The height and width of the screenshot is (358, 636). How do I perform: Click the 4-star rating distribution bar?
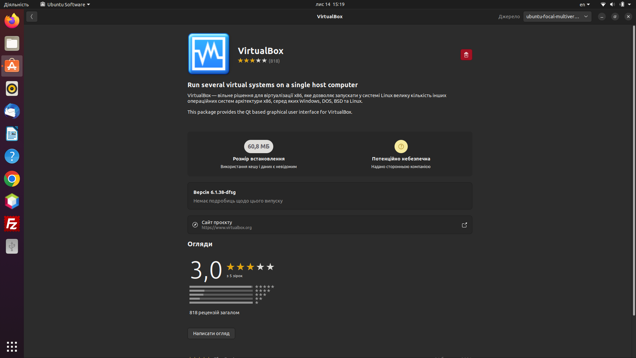click(x=221, y=290)
